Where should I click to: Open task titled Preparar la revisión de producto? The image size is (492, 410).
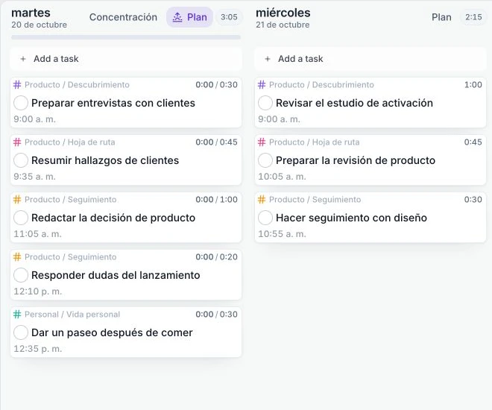coord(356,160)
